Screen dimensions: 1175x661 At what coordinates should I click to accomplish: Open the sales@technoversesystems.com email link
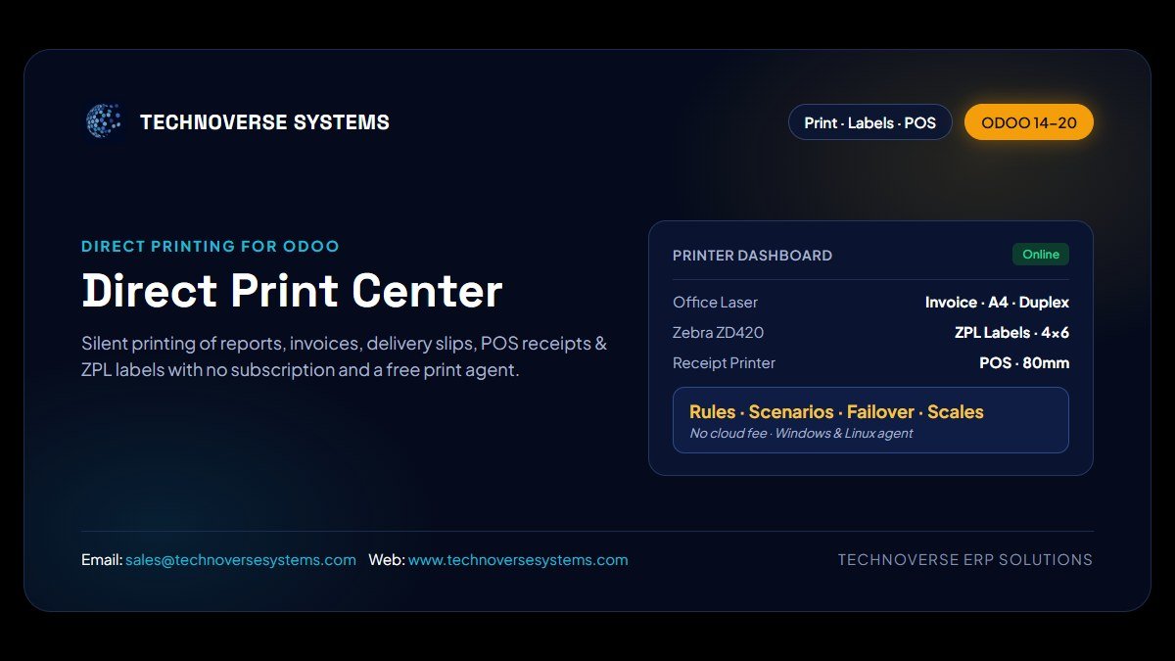point(241,560)
